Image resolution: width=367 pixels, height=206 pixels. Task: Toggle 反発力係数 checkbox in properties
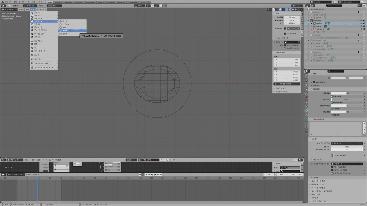pos(332,96)
